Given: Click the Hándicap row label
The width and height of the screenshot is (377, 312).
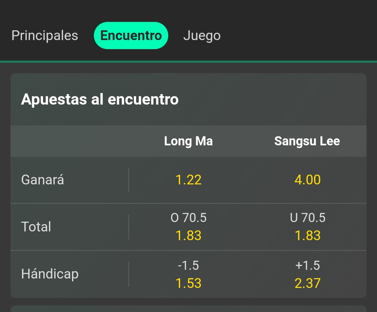Looking at the screenshot, I should (x=50, y=274).
